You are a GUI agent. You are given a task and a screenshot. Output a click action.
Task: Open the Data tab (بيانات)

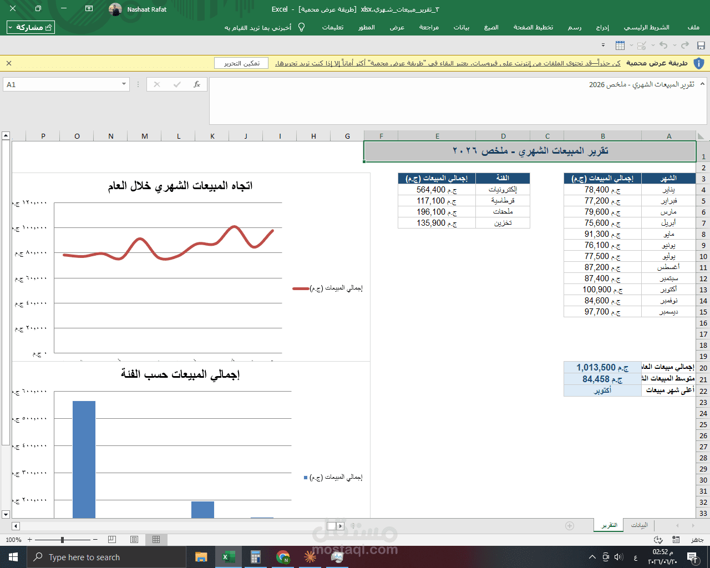(x=461, y=27)
